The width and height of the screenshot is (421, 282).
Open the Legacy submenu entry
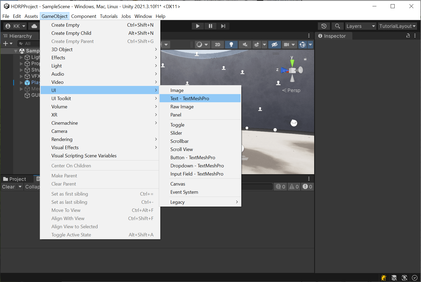200,202
